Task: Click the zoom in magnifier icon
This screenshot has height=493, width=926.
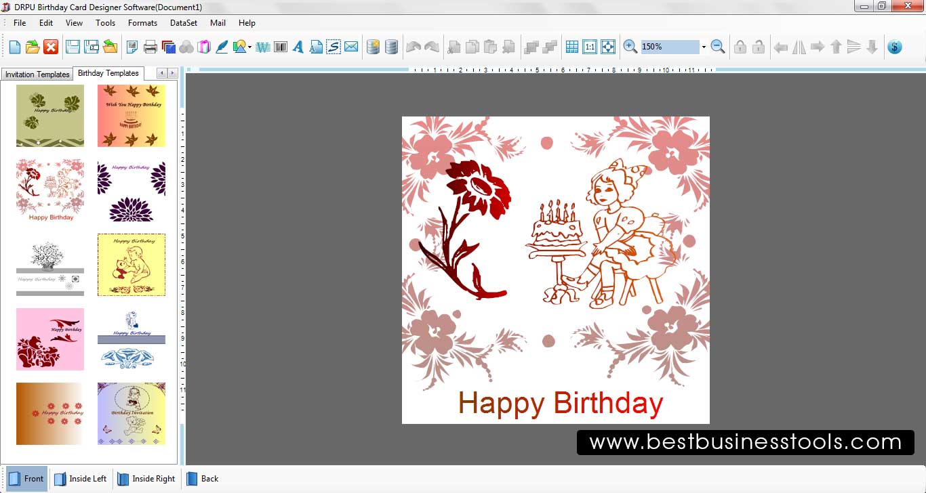Action: 630,47
